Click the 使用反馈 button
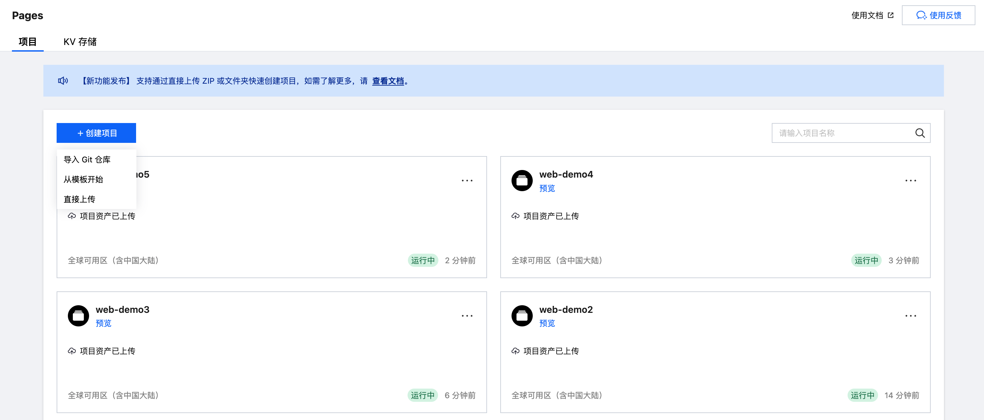 938,15
